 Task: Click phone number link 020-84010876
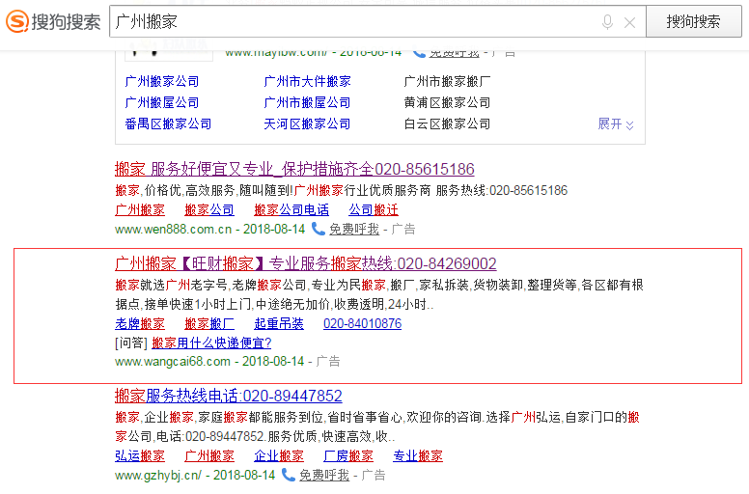(x=363, y=323)
